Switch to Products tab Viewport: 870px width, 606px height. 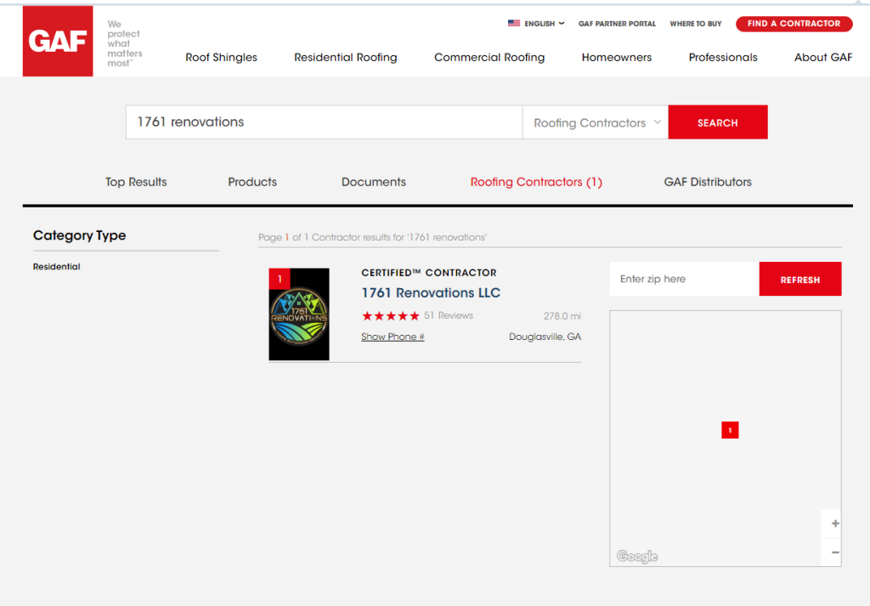[252, 182]
